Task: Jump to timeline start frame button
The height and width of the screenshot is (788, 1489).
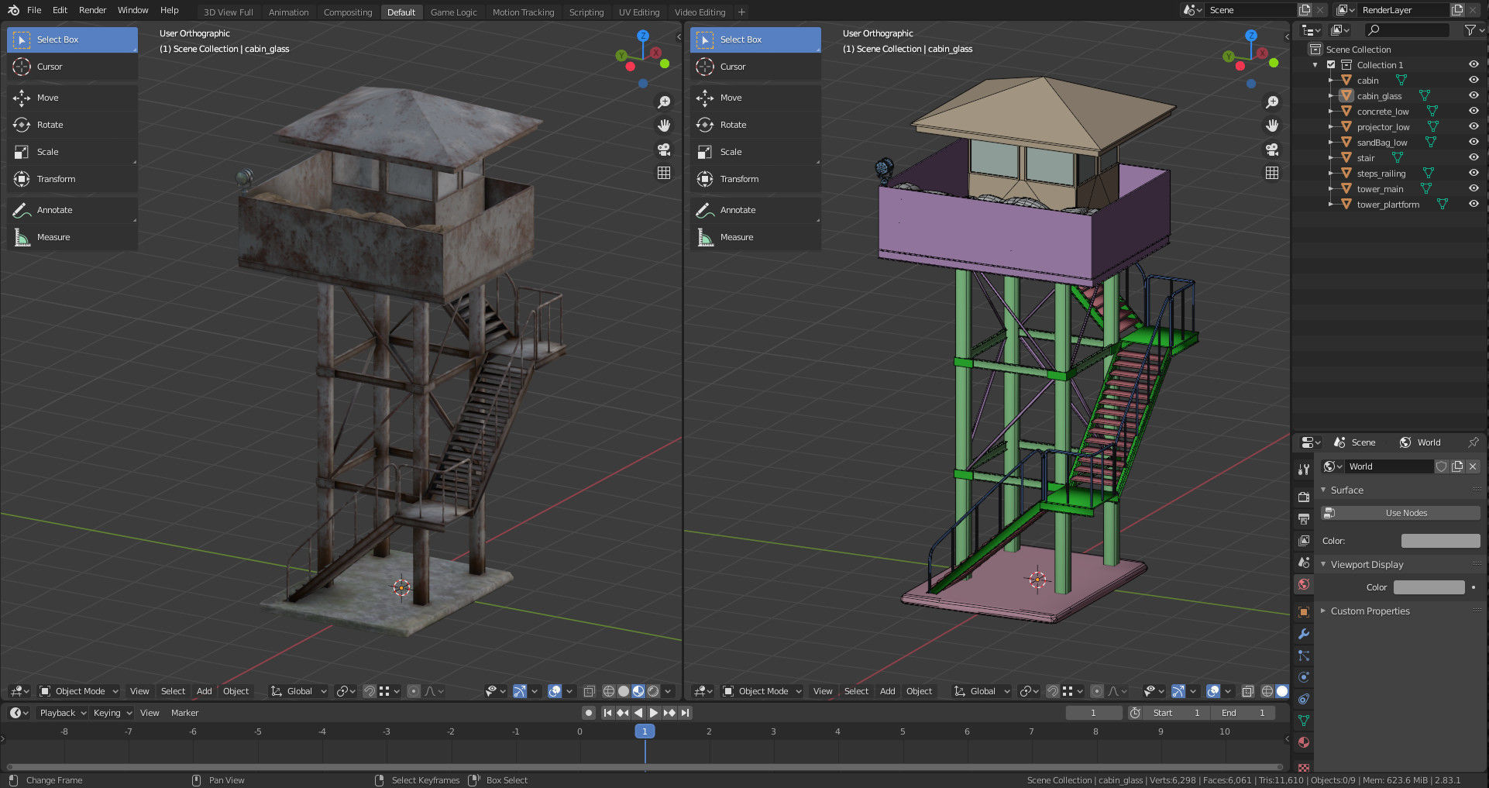Action: [607, 713]
